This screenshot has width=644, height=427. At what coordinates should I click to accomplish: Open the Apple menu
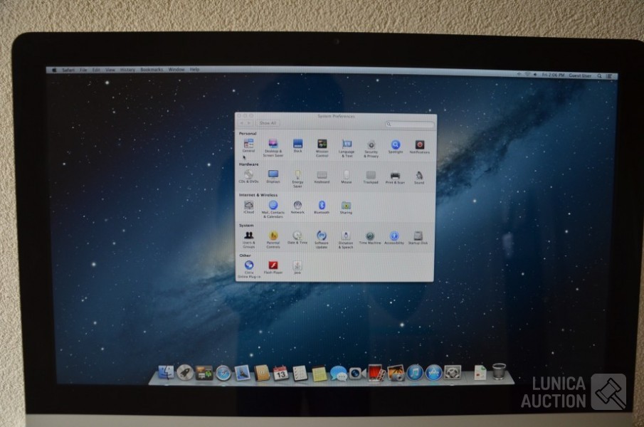click(x=54, y=70)
